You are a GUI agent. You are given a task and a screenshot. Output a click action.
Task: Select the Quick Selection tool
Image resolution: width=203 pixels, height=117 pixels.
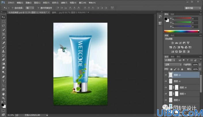(x=3, y=30)
